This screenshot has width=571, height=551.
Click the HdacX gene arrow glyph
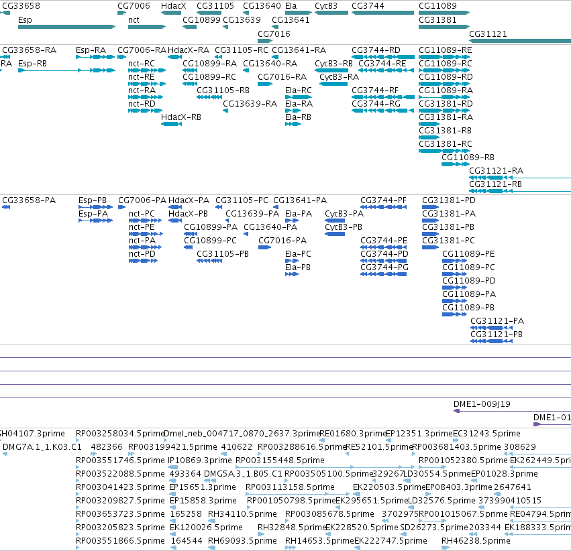click(171, 13)
